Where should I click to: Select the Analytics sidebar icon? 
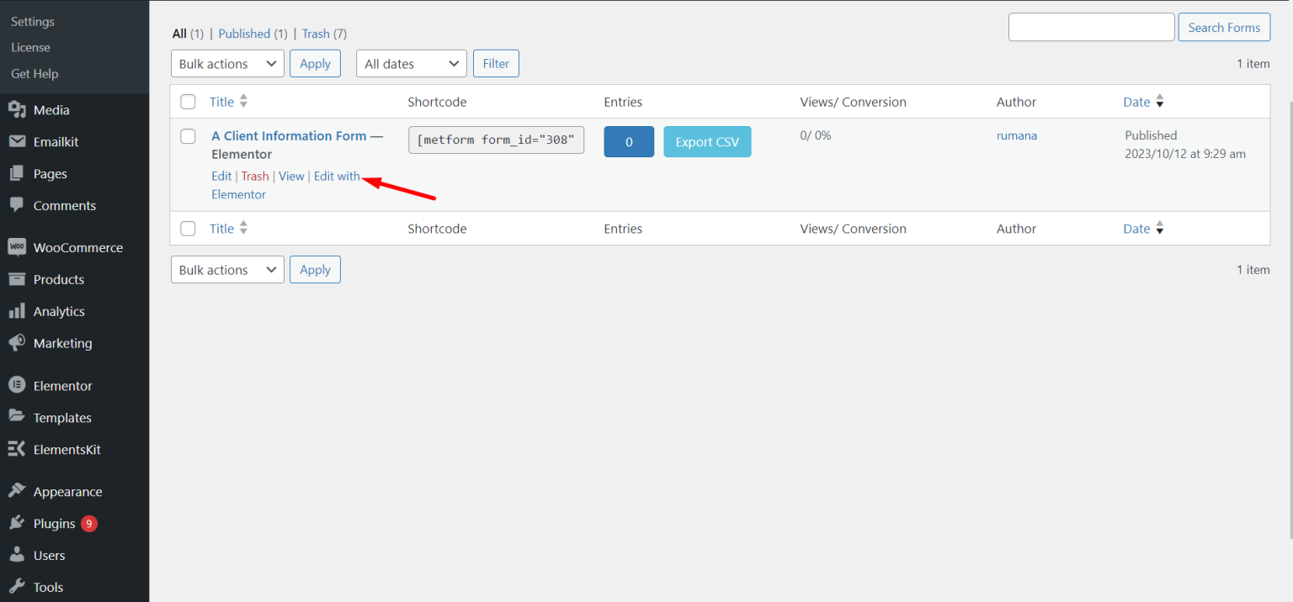click(18, 311)
